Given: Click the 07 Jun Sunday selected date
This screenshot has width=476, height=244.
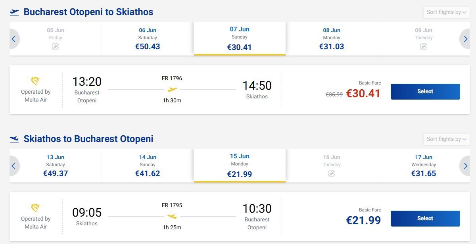Looking at the screenshot, I should pos(240,39).
